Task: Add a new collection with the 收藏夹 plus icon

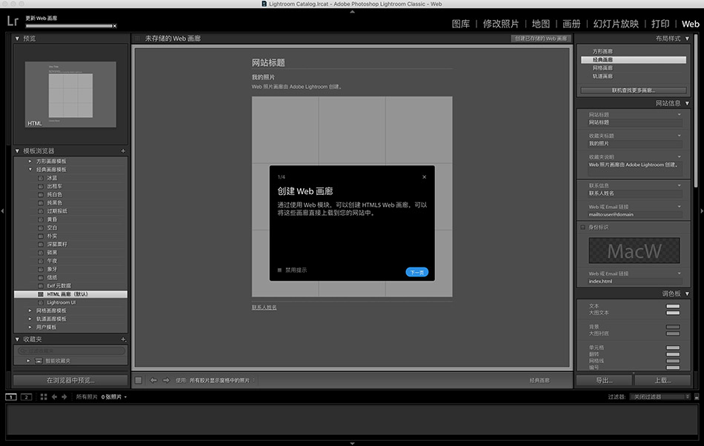Action: tap(123, 339)
